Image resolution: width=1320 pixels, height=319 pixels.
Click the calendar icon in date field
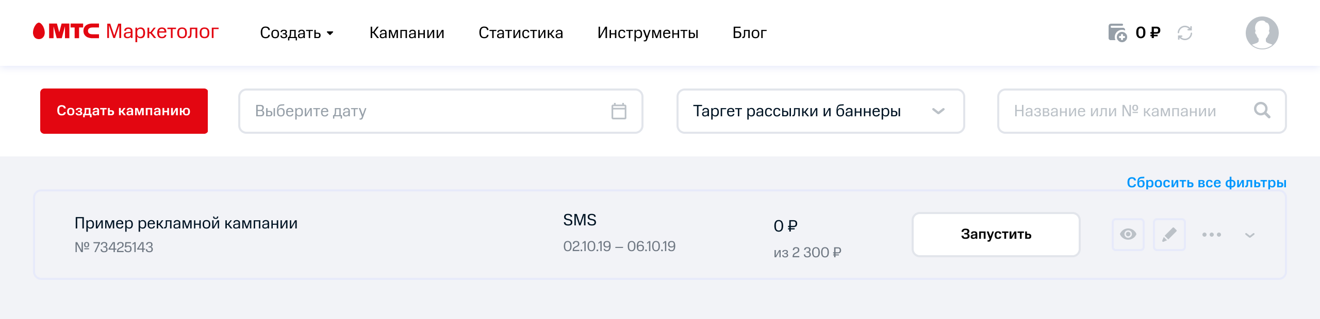click(619, 111)
